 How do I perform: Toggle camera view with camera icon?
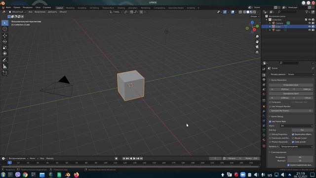click(x=257, y=47)
